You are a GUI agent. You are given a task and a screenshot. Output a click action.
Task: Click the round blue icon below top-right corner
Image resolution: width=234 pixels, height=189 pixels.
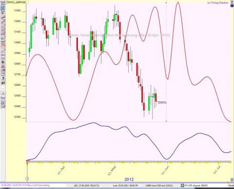click(x=232, y=5)
